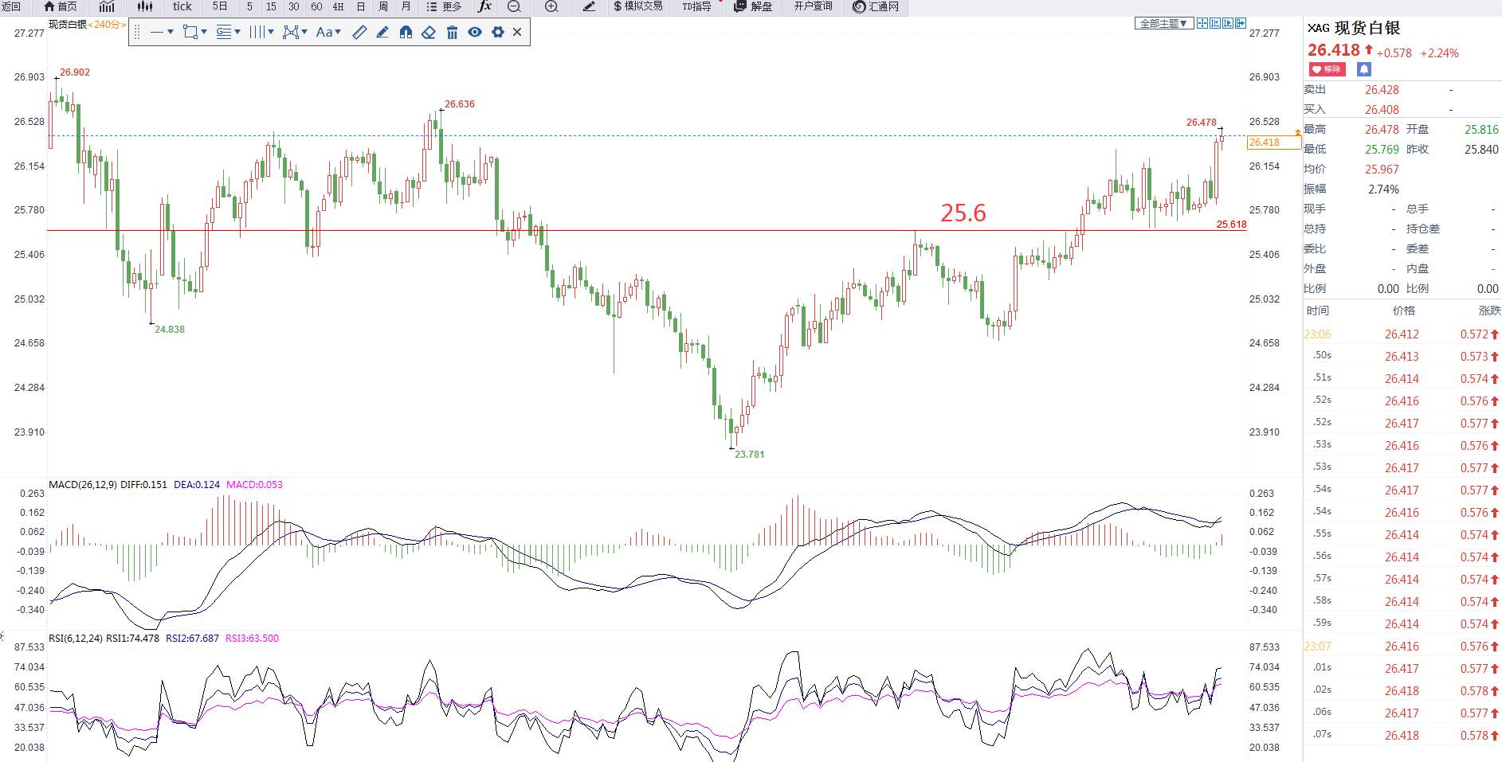
Task: Open the 更多 more periods menu
Action: (x=445, y=6)
